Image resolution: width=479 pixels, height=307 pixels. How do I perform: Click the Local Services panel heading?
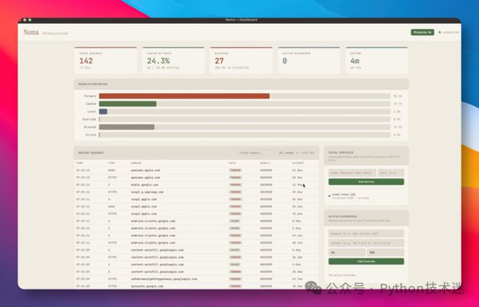[341, 152]
